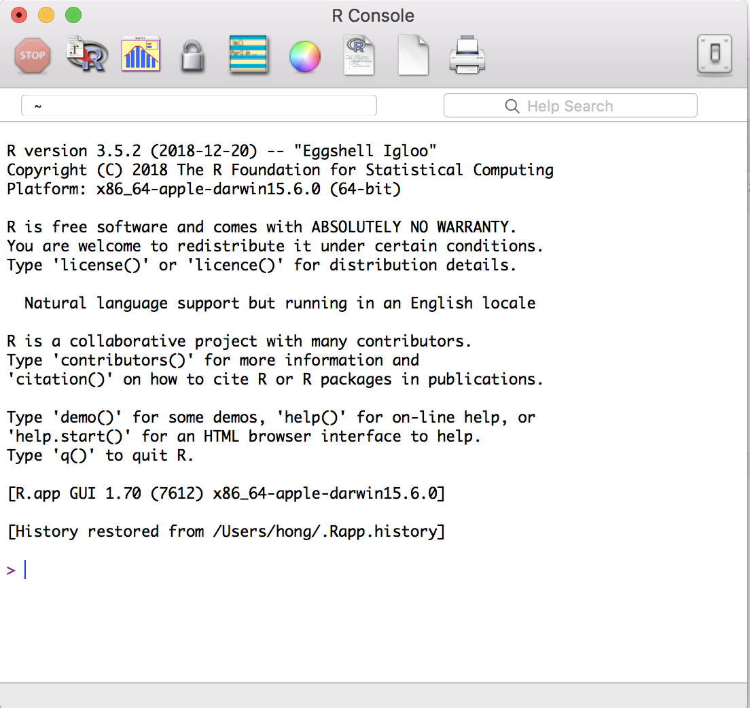Open a document in the editor icon
Viewport: 750px width, 708px height.
pos(359,56)
